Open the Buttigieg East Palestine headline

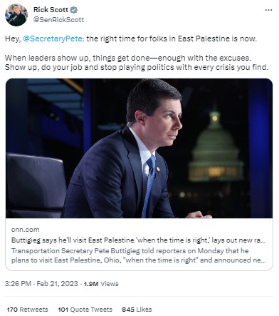(139, 240)
